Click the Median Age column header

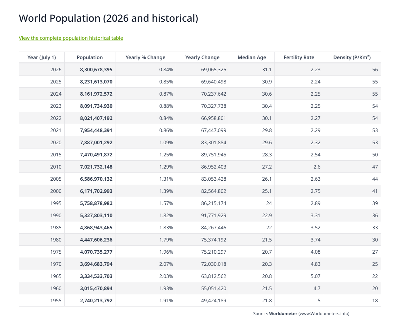(x=252, y=57)
